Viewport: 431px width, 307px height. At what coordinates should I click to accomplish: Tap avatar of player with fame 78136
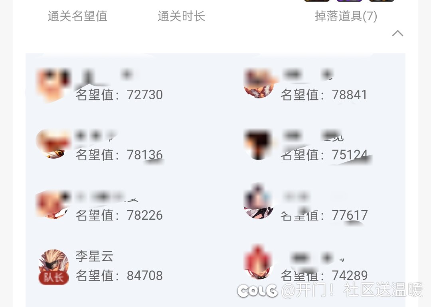point(53,144)
